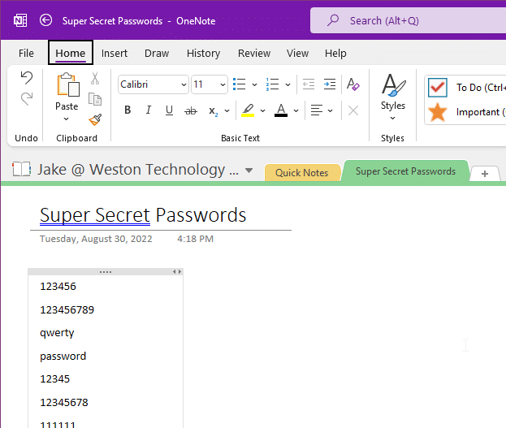Switch to the History tab
Screen dimensions: 506x428
pos(203,53)
